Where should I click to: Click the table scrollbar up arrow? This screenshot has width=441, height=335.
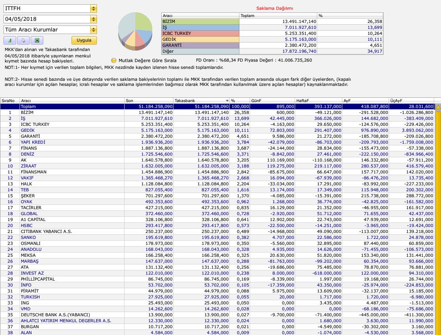click(x=438, y=107)
